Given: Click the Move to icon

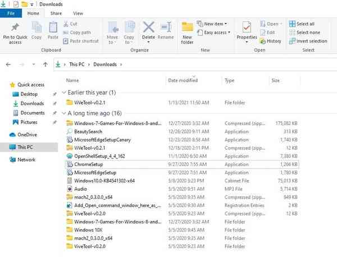Looking at the screenshot, I should point(113,27).
